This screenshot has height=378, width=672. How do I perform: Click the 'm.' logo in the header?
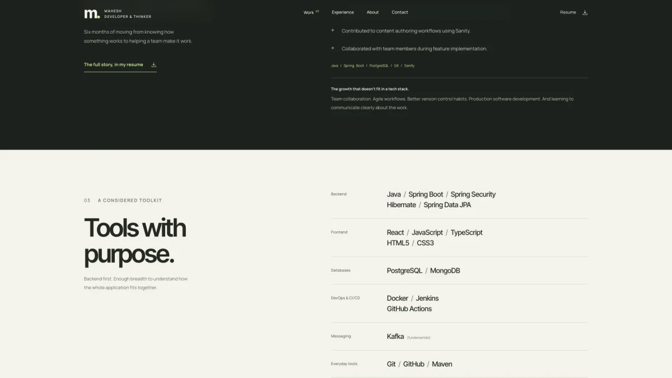click(91, 13)
